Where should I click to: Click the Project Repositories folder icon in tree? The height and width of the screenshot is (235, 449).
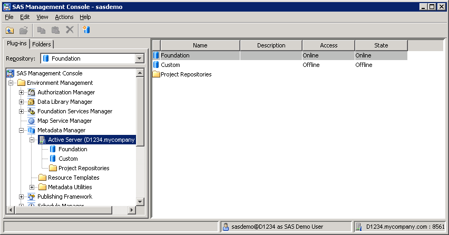coord(53,168)
